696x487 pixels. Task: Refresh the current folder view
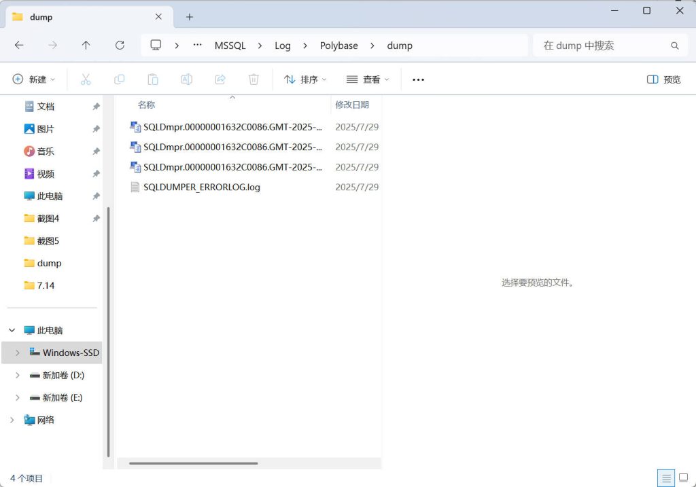pyautogui.click(x=120, y=46)
